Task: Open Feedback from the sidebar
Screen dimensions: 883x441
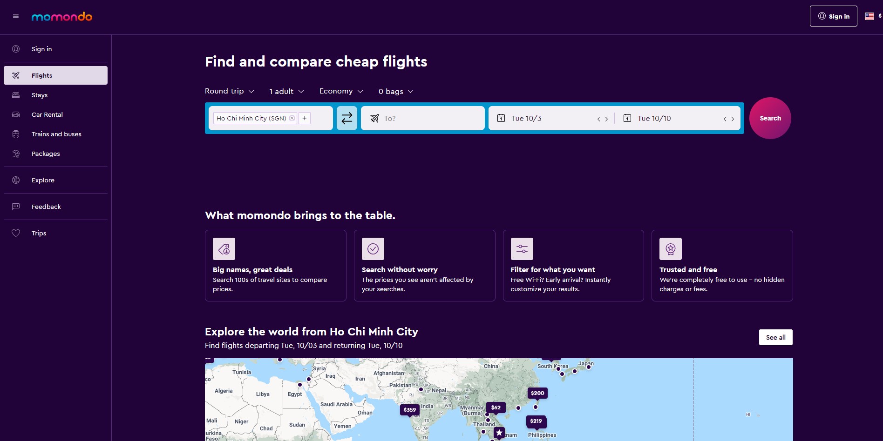Action: (55, 207)
